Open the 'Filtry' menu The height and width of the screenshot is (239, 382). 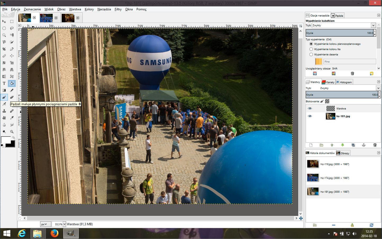coord(118,9)
